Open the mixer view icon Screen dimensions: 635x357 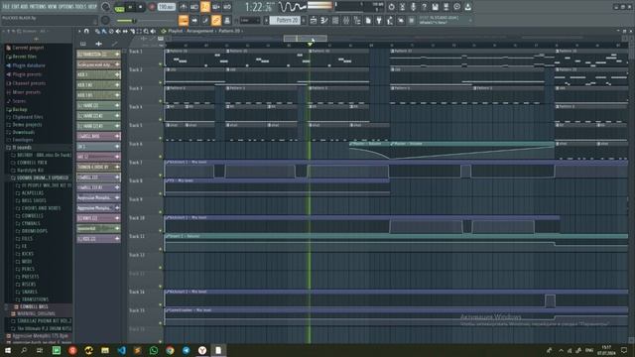tap(346, 20)
